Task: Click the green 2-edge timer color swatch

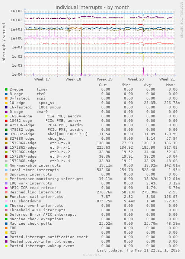Action: pos(6,89)
